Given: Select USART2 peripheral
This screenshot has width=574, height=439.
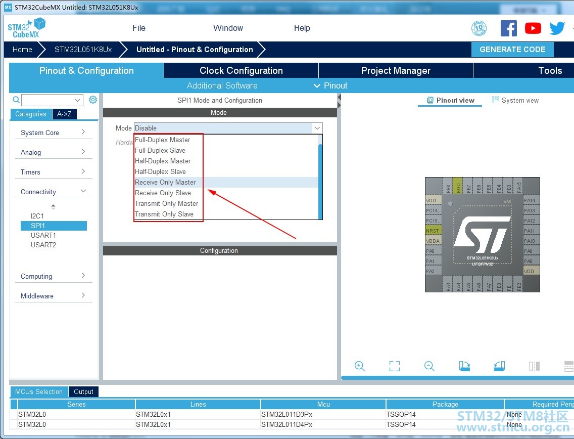Looking at the screenshot, I should click(43, 245).
